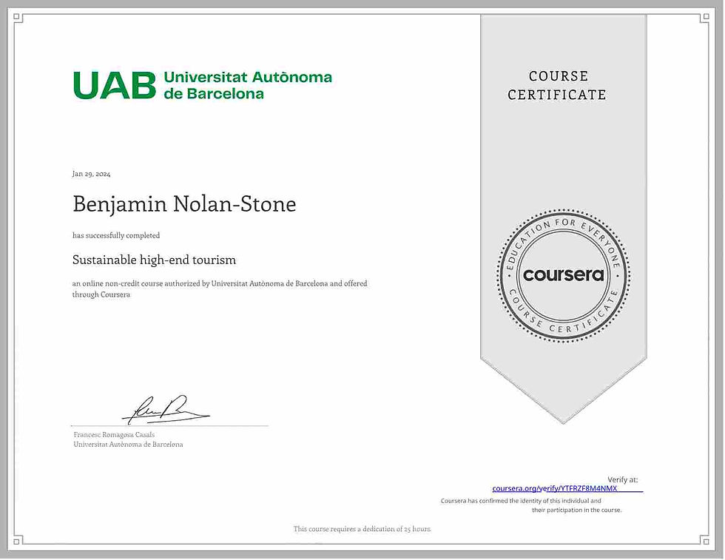Click the 'online non-credit course' description

coord(220,289)
